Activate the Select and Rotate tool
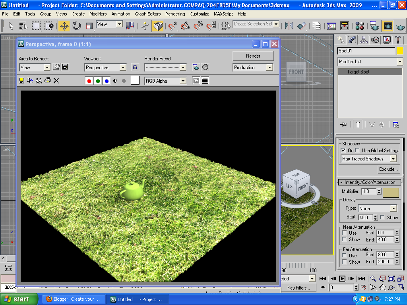The height and width of the screenshot is (305, 407). [77, 26]
